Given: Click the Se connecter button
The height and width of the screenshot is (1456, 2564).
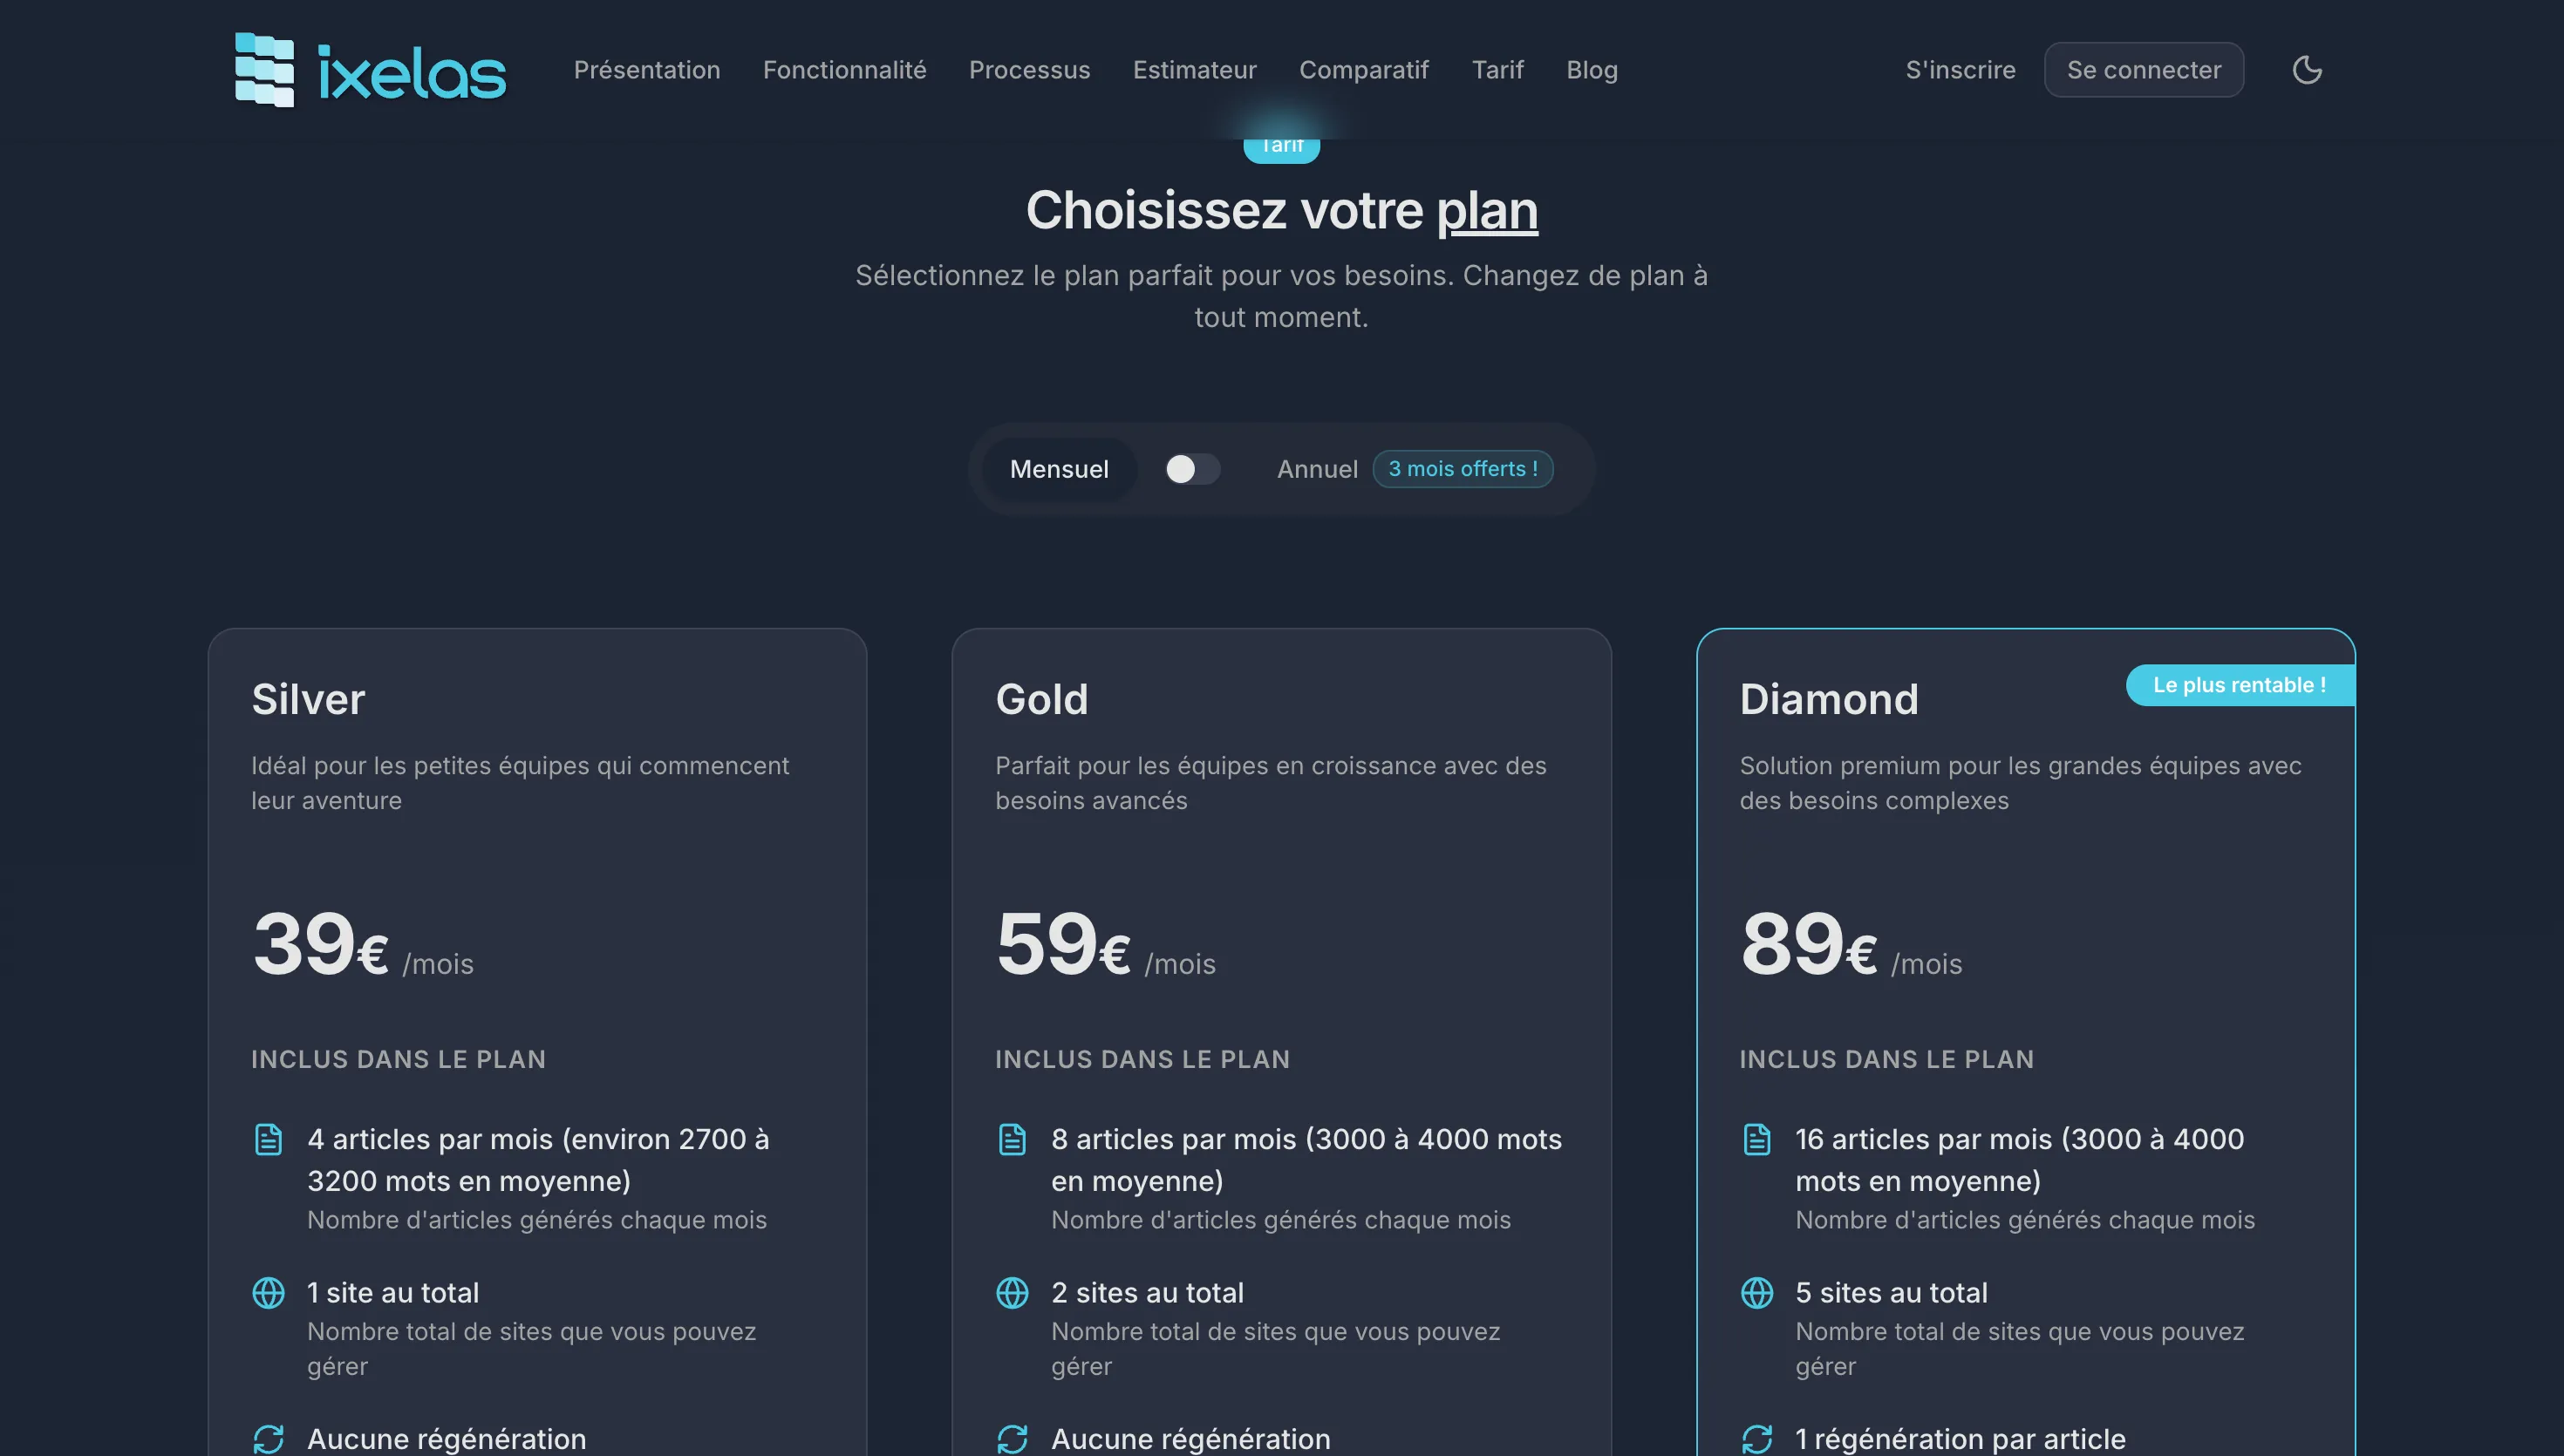Looking at the screenshot, I should (x=2143, y=70).
